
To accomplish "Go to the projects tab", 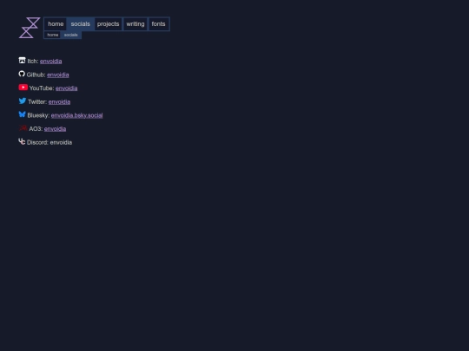I will [108, 24].
